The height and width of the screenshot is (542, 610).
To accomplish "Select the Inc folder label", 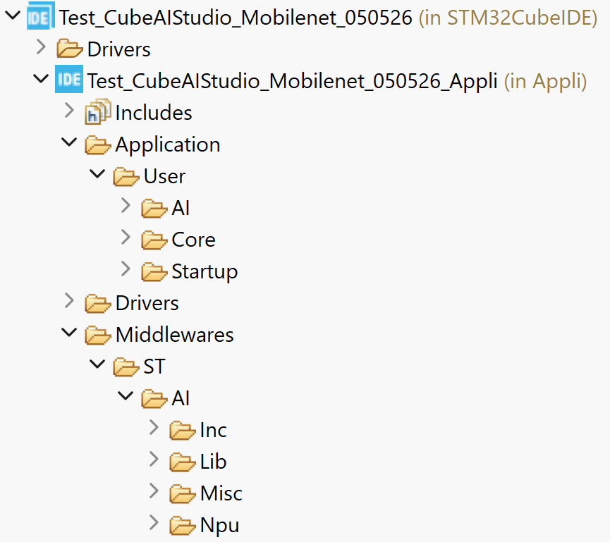I will point(213,430).
